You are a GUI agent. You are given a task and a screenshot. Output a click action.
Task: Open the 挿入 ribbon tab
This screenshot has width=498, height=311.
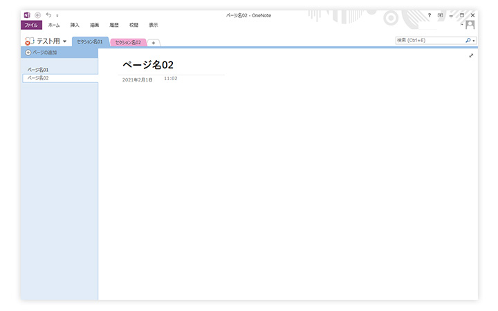[75, 25]
